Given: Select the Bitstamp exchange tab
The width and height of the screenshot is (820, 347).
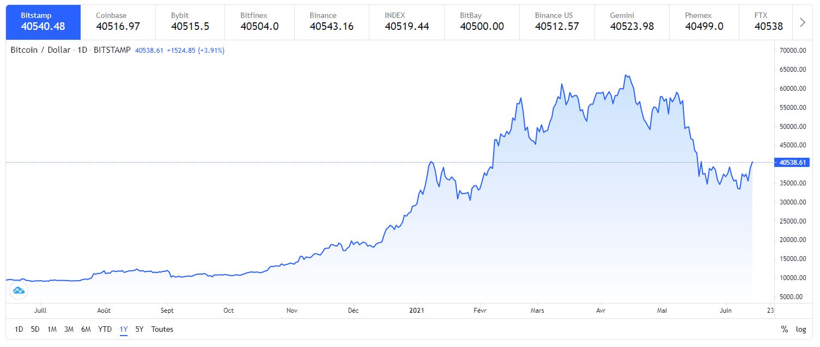Looking at the screenshot, I should (43, 22).
